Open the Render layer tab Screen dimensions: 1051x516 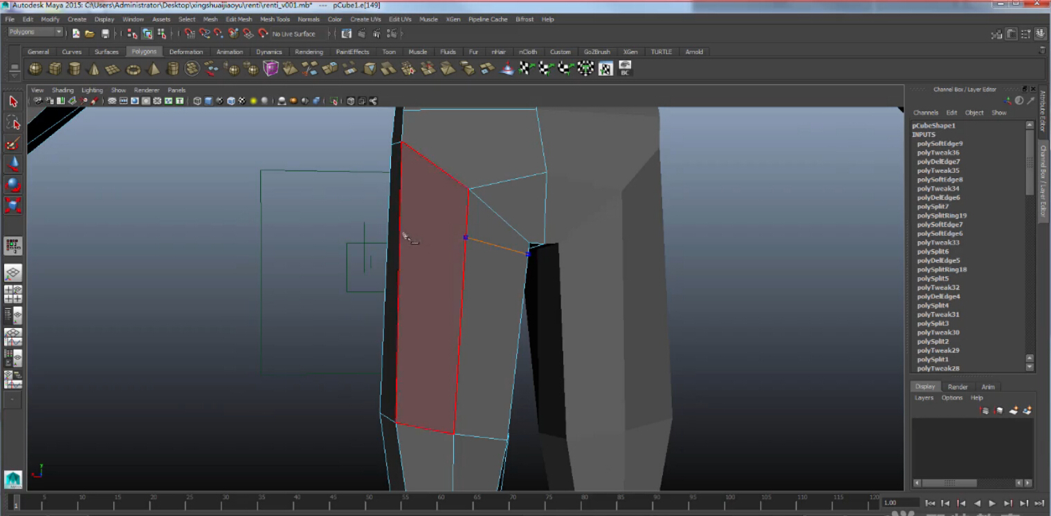(x=958, y=387)
